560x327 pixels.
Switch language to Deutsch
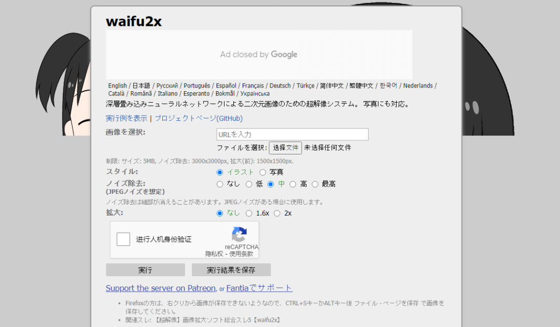tap(280, 86)
